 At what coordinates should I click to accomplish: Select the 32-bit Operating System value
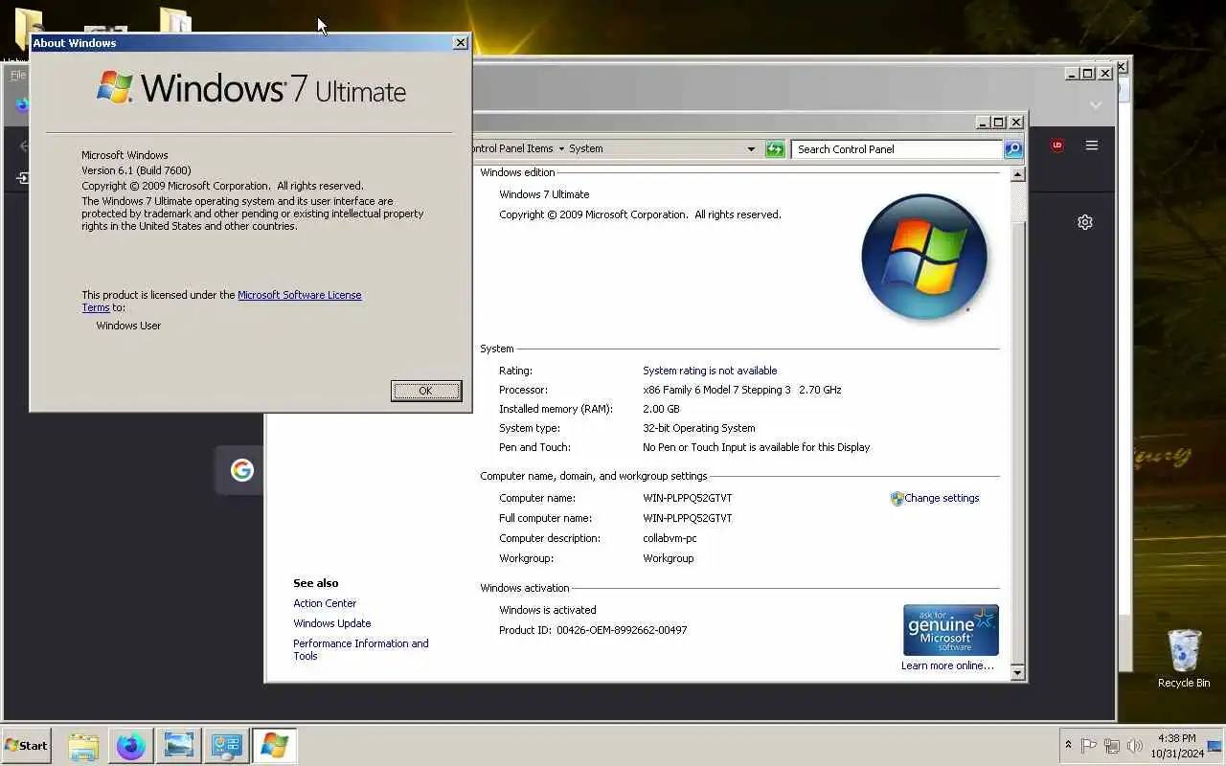699,428
